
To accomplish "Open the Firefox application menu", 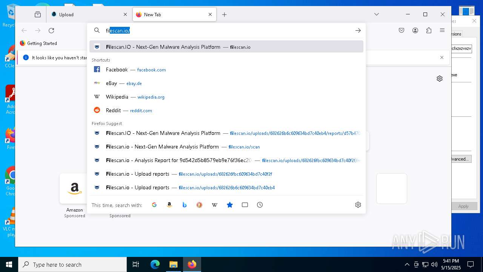I will pyautogui.click(x=442, y=30).
